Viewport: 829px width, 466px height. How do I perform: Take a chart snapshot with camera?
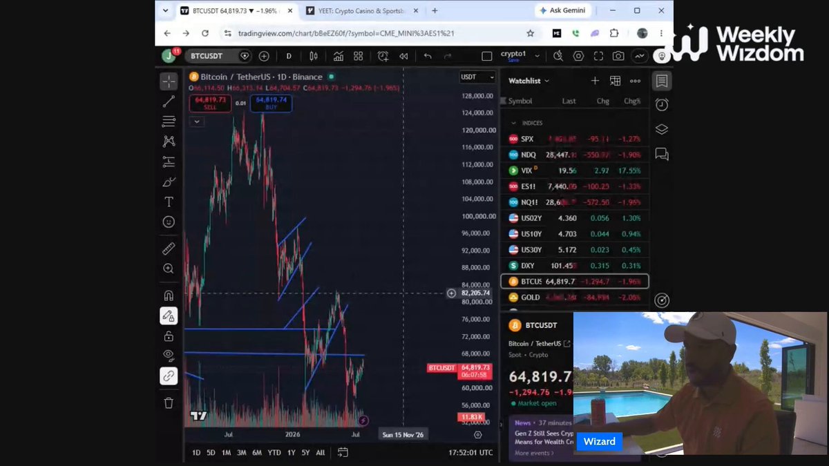pos(618,56)
